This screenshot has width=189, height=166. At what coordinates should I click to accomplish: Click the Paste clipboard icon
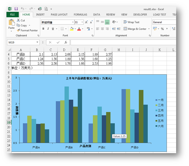[x=11, y=23]
